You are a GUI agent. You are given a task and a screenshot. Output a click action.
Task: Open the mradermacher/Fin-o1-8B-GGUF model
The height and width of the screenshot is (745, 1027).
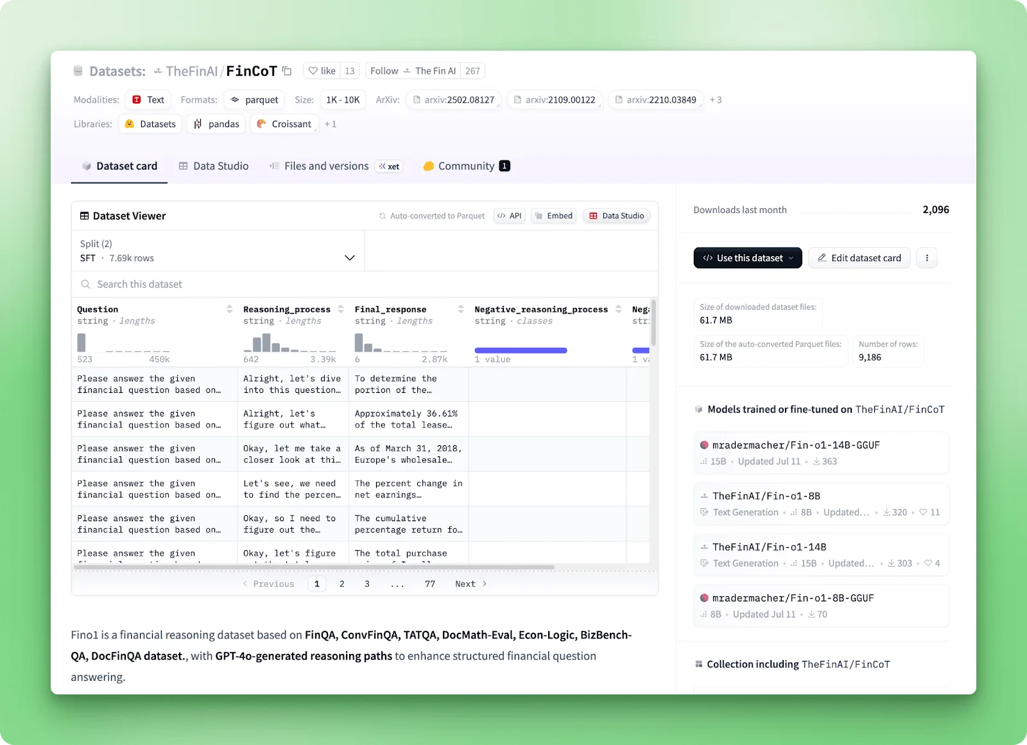coord(821,606)
